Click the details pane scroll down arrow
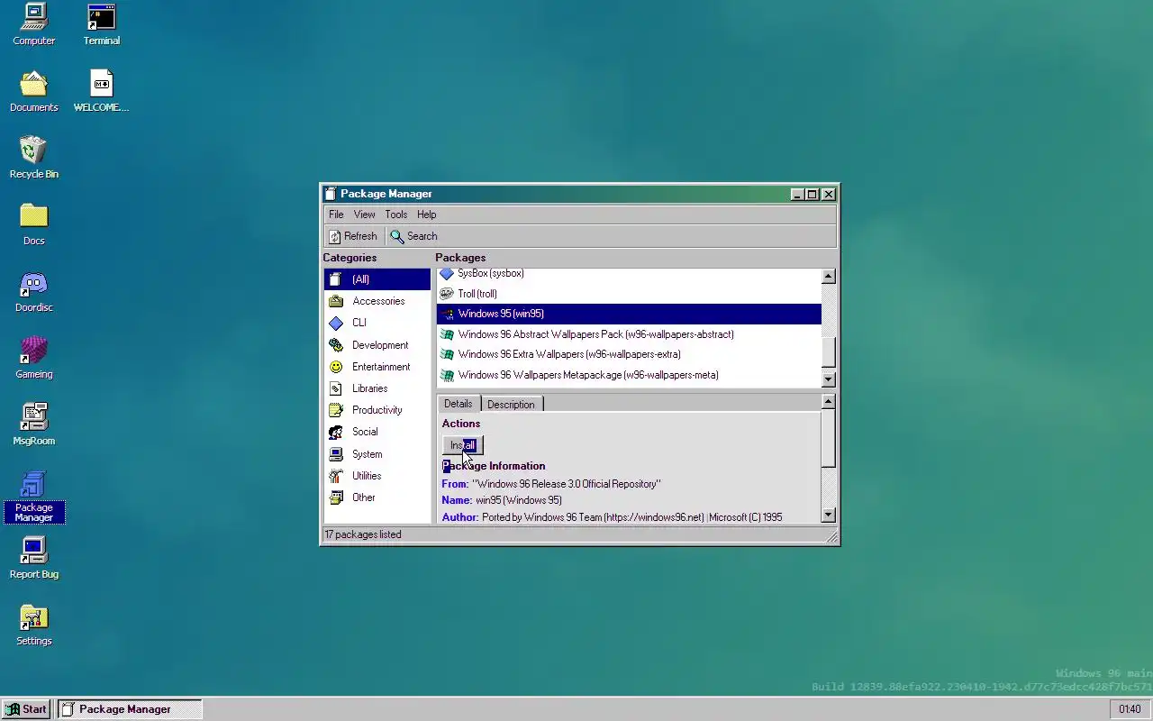 coord(829,515)
